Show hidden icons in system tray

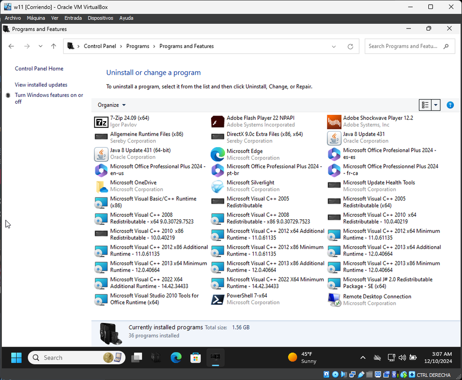pos(363,358)
